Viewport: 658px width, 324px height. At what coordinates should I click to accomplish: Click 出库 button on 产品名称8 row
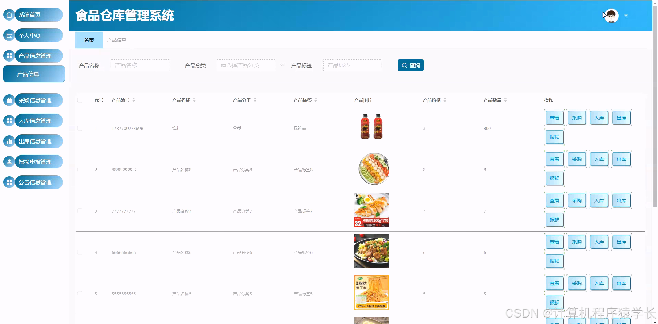621,159
